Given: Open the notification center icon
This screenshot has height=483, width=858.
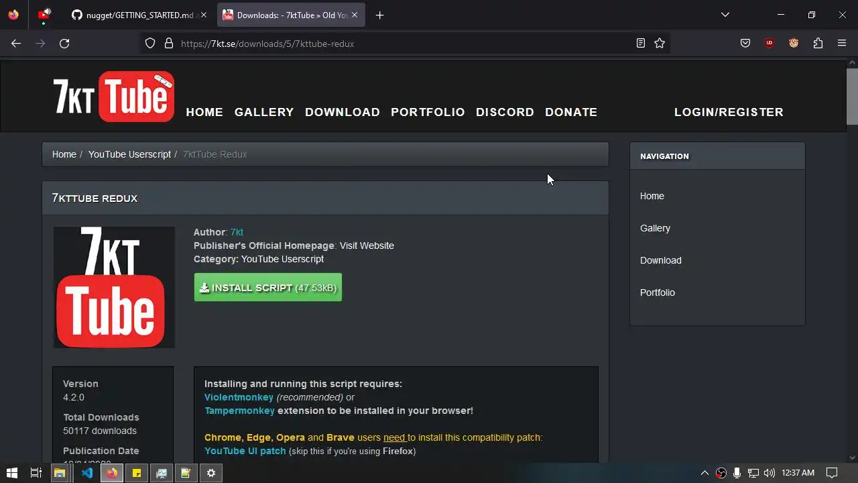Looking at the screenshot, I should [832, 473].
